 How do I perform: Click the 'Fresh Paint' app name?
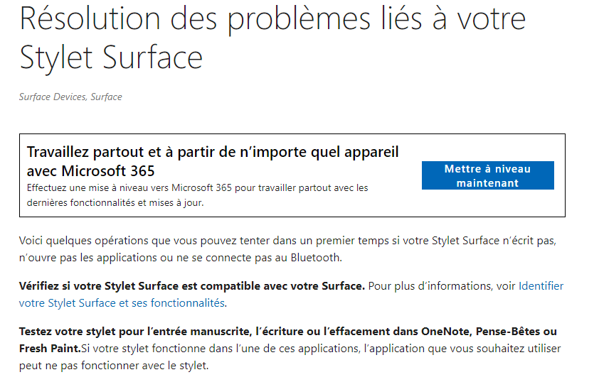point(49,349)
